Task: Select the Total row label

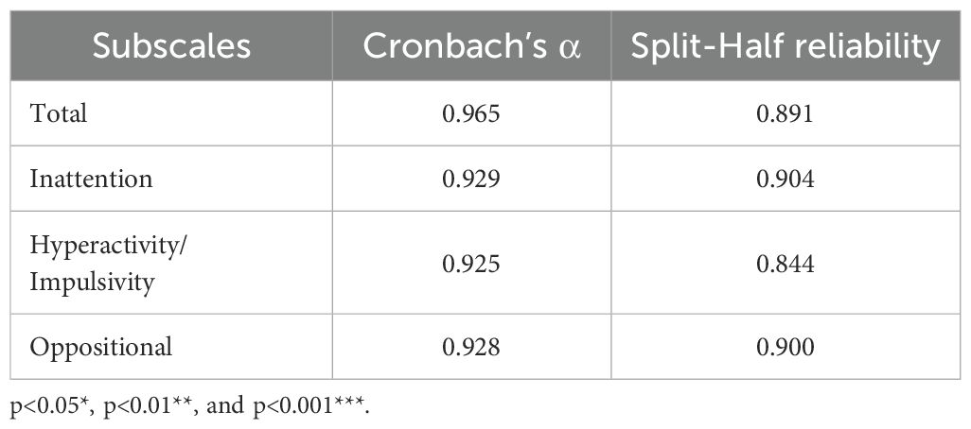Action: pos(59,114)
